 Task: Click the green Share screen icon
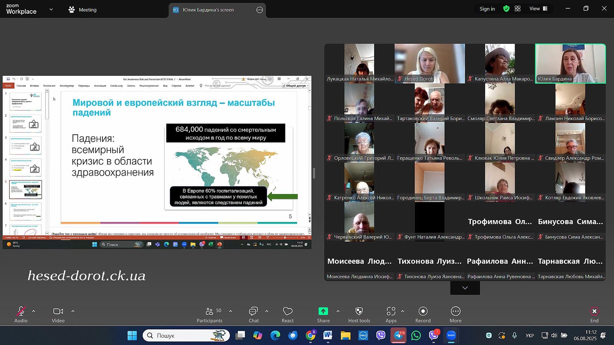(323, 311)
